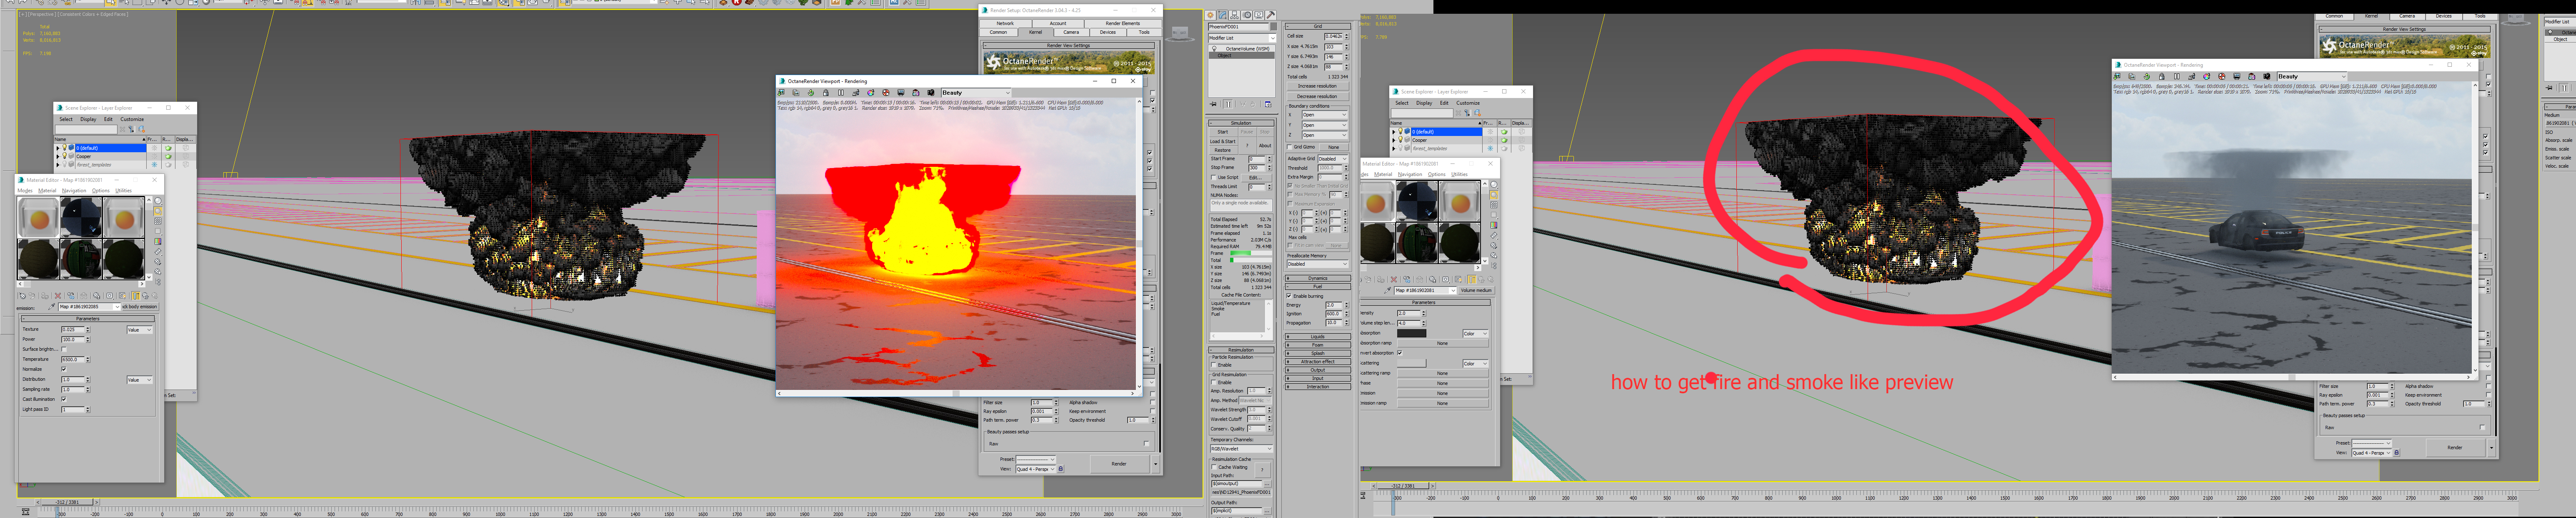This screenshot has height=518, width=2576.
Task: Click the Increase resolution button
Action: click(x=1317, y=86)
